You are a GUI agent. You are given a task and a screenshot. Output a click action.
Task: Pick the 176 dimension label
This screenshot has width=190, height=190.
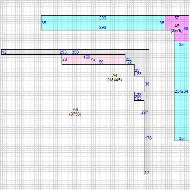[148, 138]
